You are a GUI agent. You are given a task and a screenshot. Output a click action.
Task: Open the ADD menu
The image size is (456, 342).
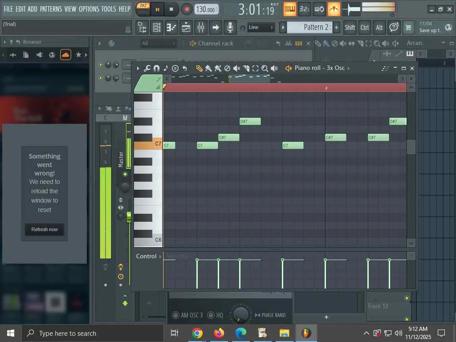point(32,9)
